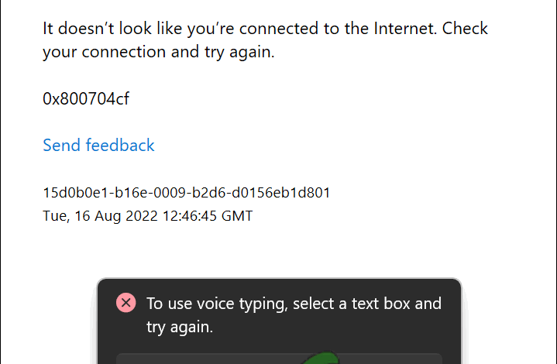This screenshot has height=364, width=557.
Task: Click the red X error icon
Action: pyautogui.click(x=125, y=303)
